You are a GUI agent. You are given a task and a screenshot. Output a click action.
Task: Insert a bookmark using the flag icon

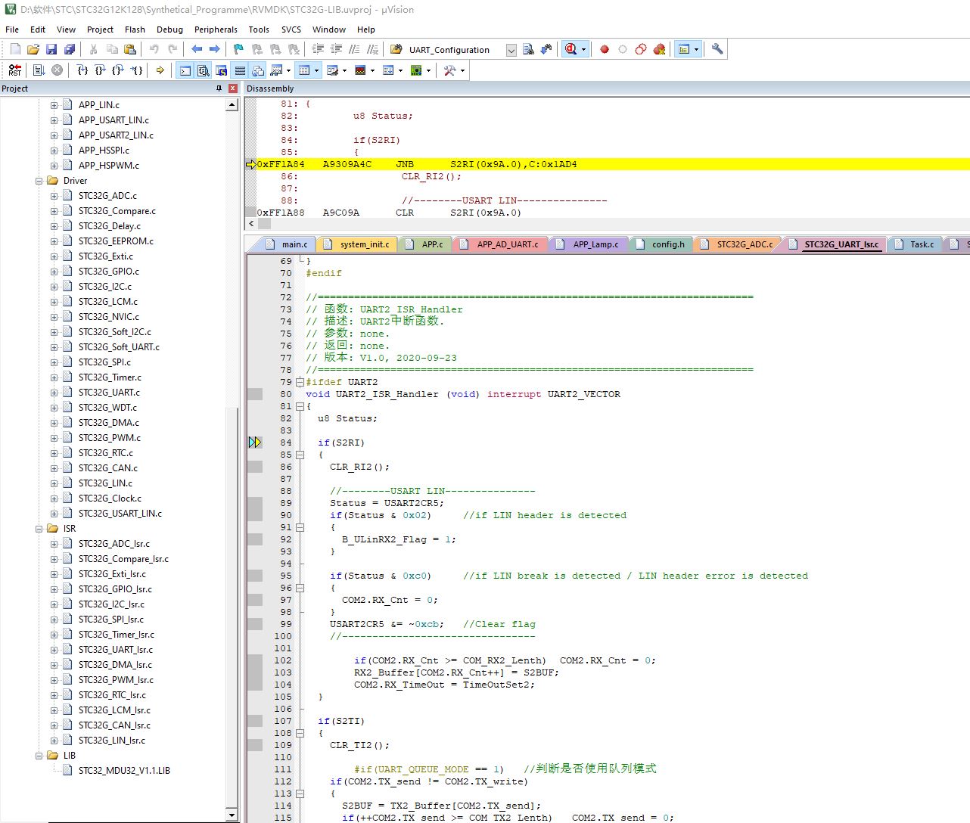[x=238, y=49]
